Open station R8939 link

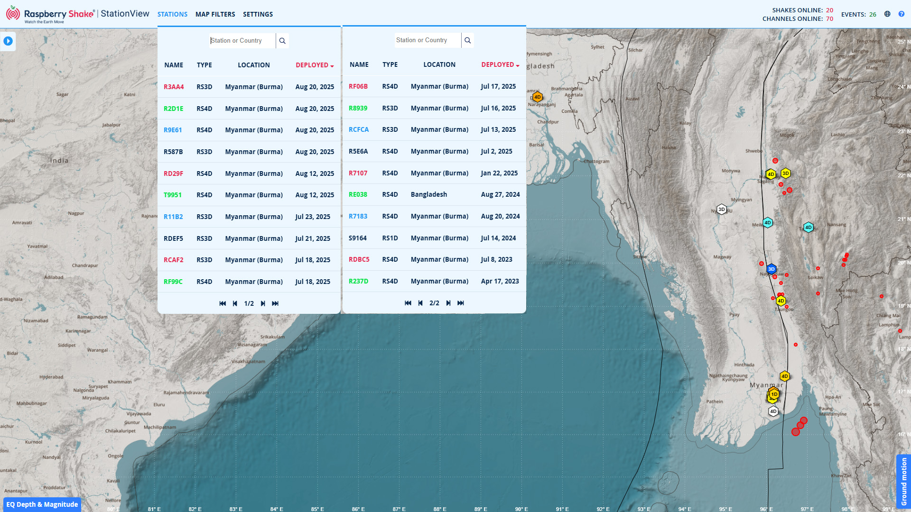[358, 109]
